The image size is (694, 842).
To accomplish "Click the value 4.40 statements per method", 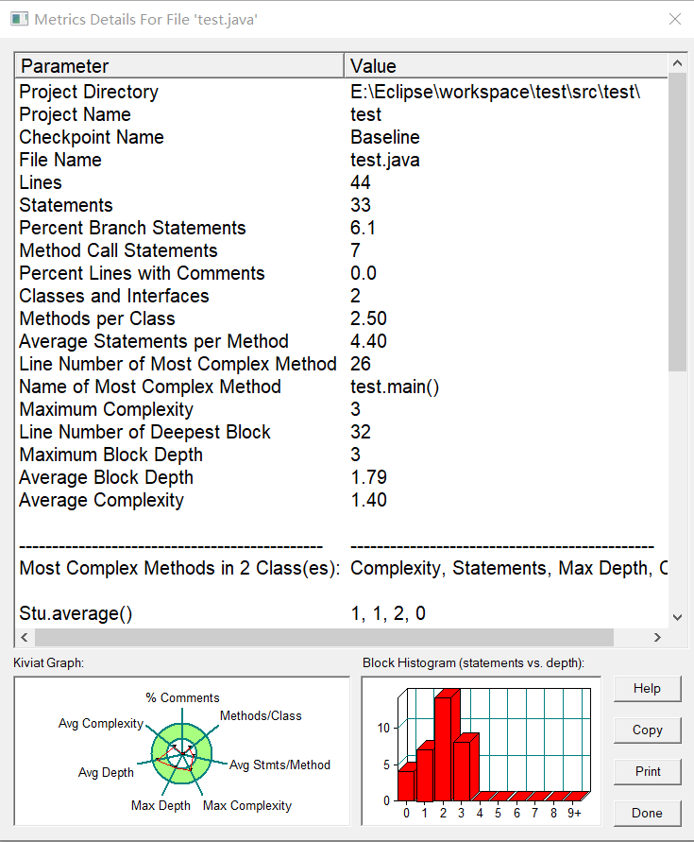I will pyautogui.click(x=368, y=341).
